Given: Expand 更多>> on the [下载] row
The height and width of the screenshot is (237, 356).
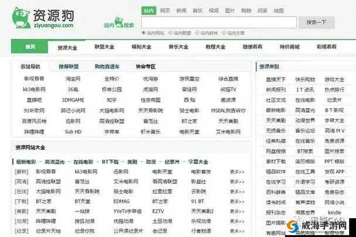Looking at the screenshot, I should click(238, 201).
